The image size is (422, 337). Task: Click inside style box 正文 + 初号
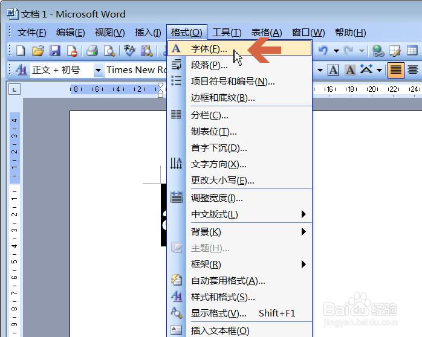(x=62, y=71)
